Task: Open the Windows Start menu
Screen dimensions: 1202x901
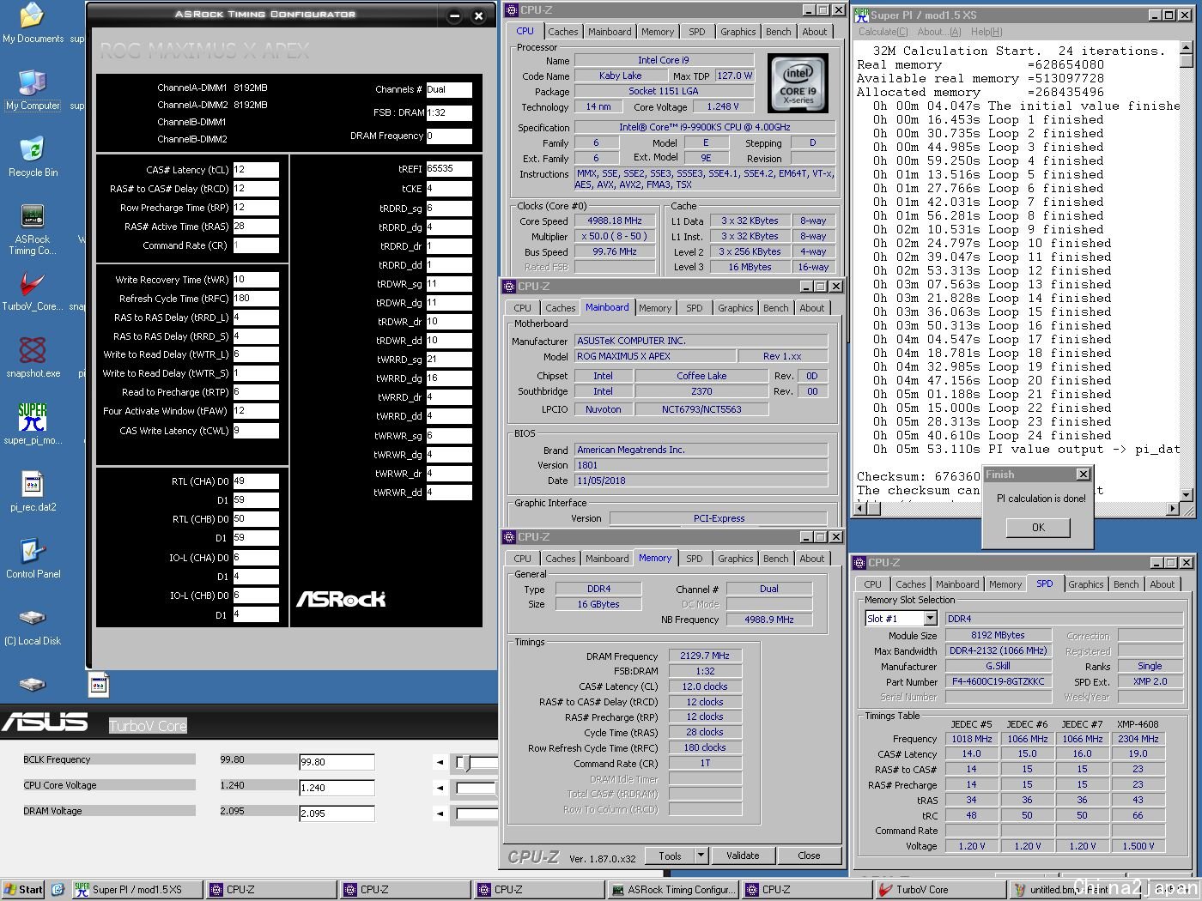Action: point(23,890)
